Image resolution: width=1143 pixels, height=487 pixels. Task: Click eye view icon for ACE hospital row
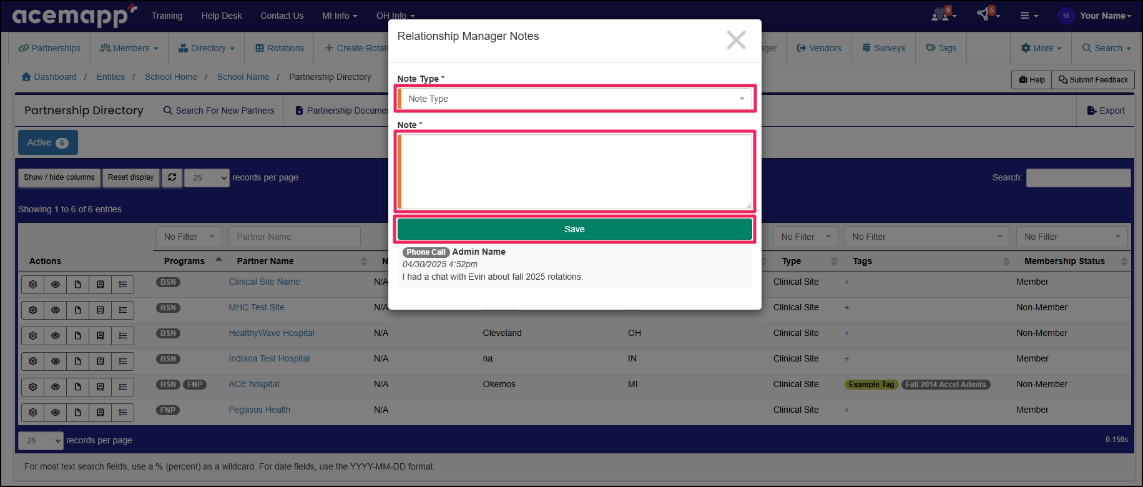[56, 387]
